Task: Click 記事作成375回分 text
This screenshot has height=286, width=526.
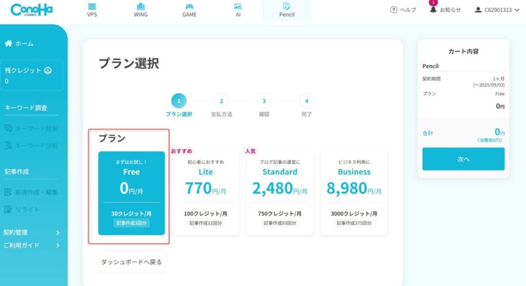Action: [x=354, y=223]
